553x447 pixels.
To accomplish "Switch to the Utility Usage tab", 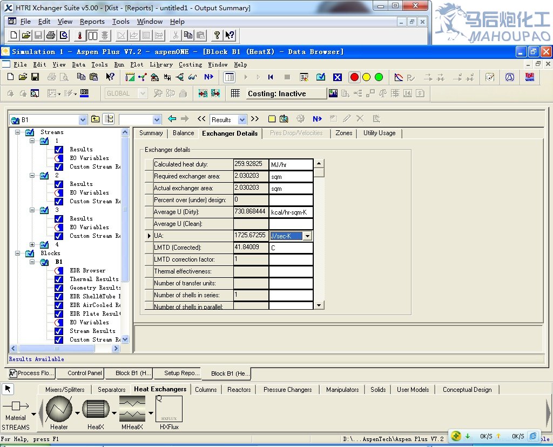I will pos(380,133).
